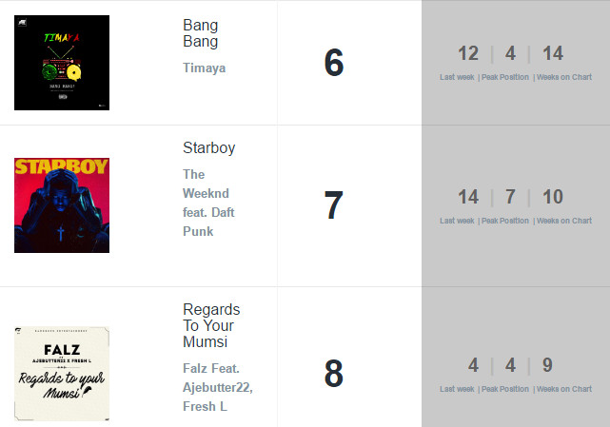
Task: Open the Starboy song title
Action: tap(209, 148)
